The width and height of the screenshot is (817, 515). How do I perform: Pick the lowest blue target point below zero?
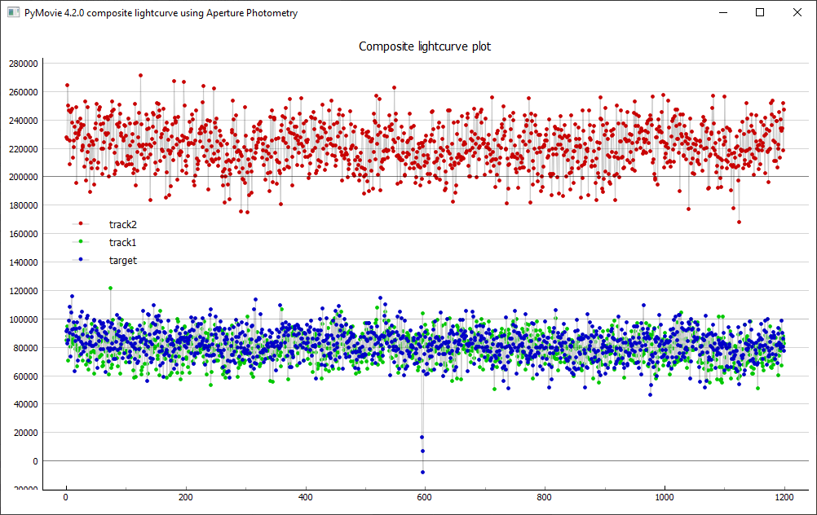click(422, 473)
